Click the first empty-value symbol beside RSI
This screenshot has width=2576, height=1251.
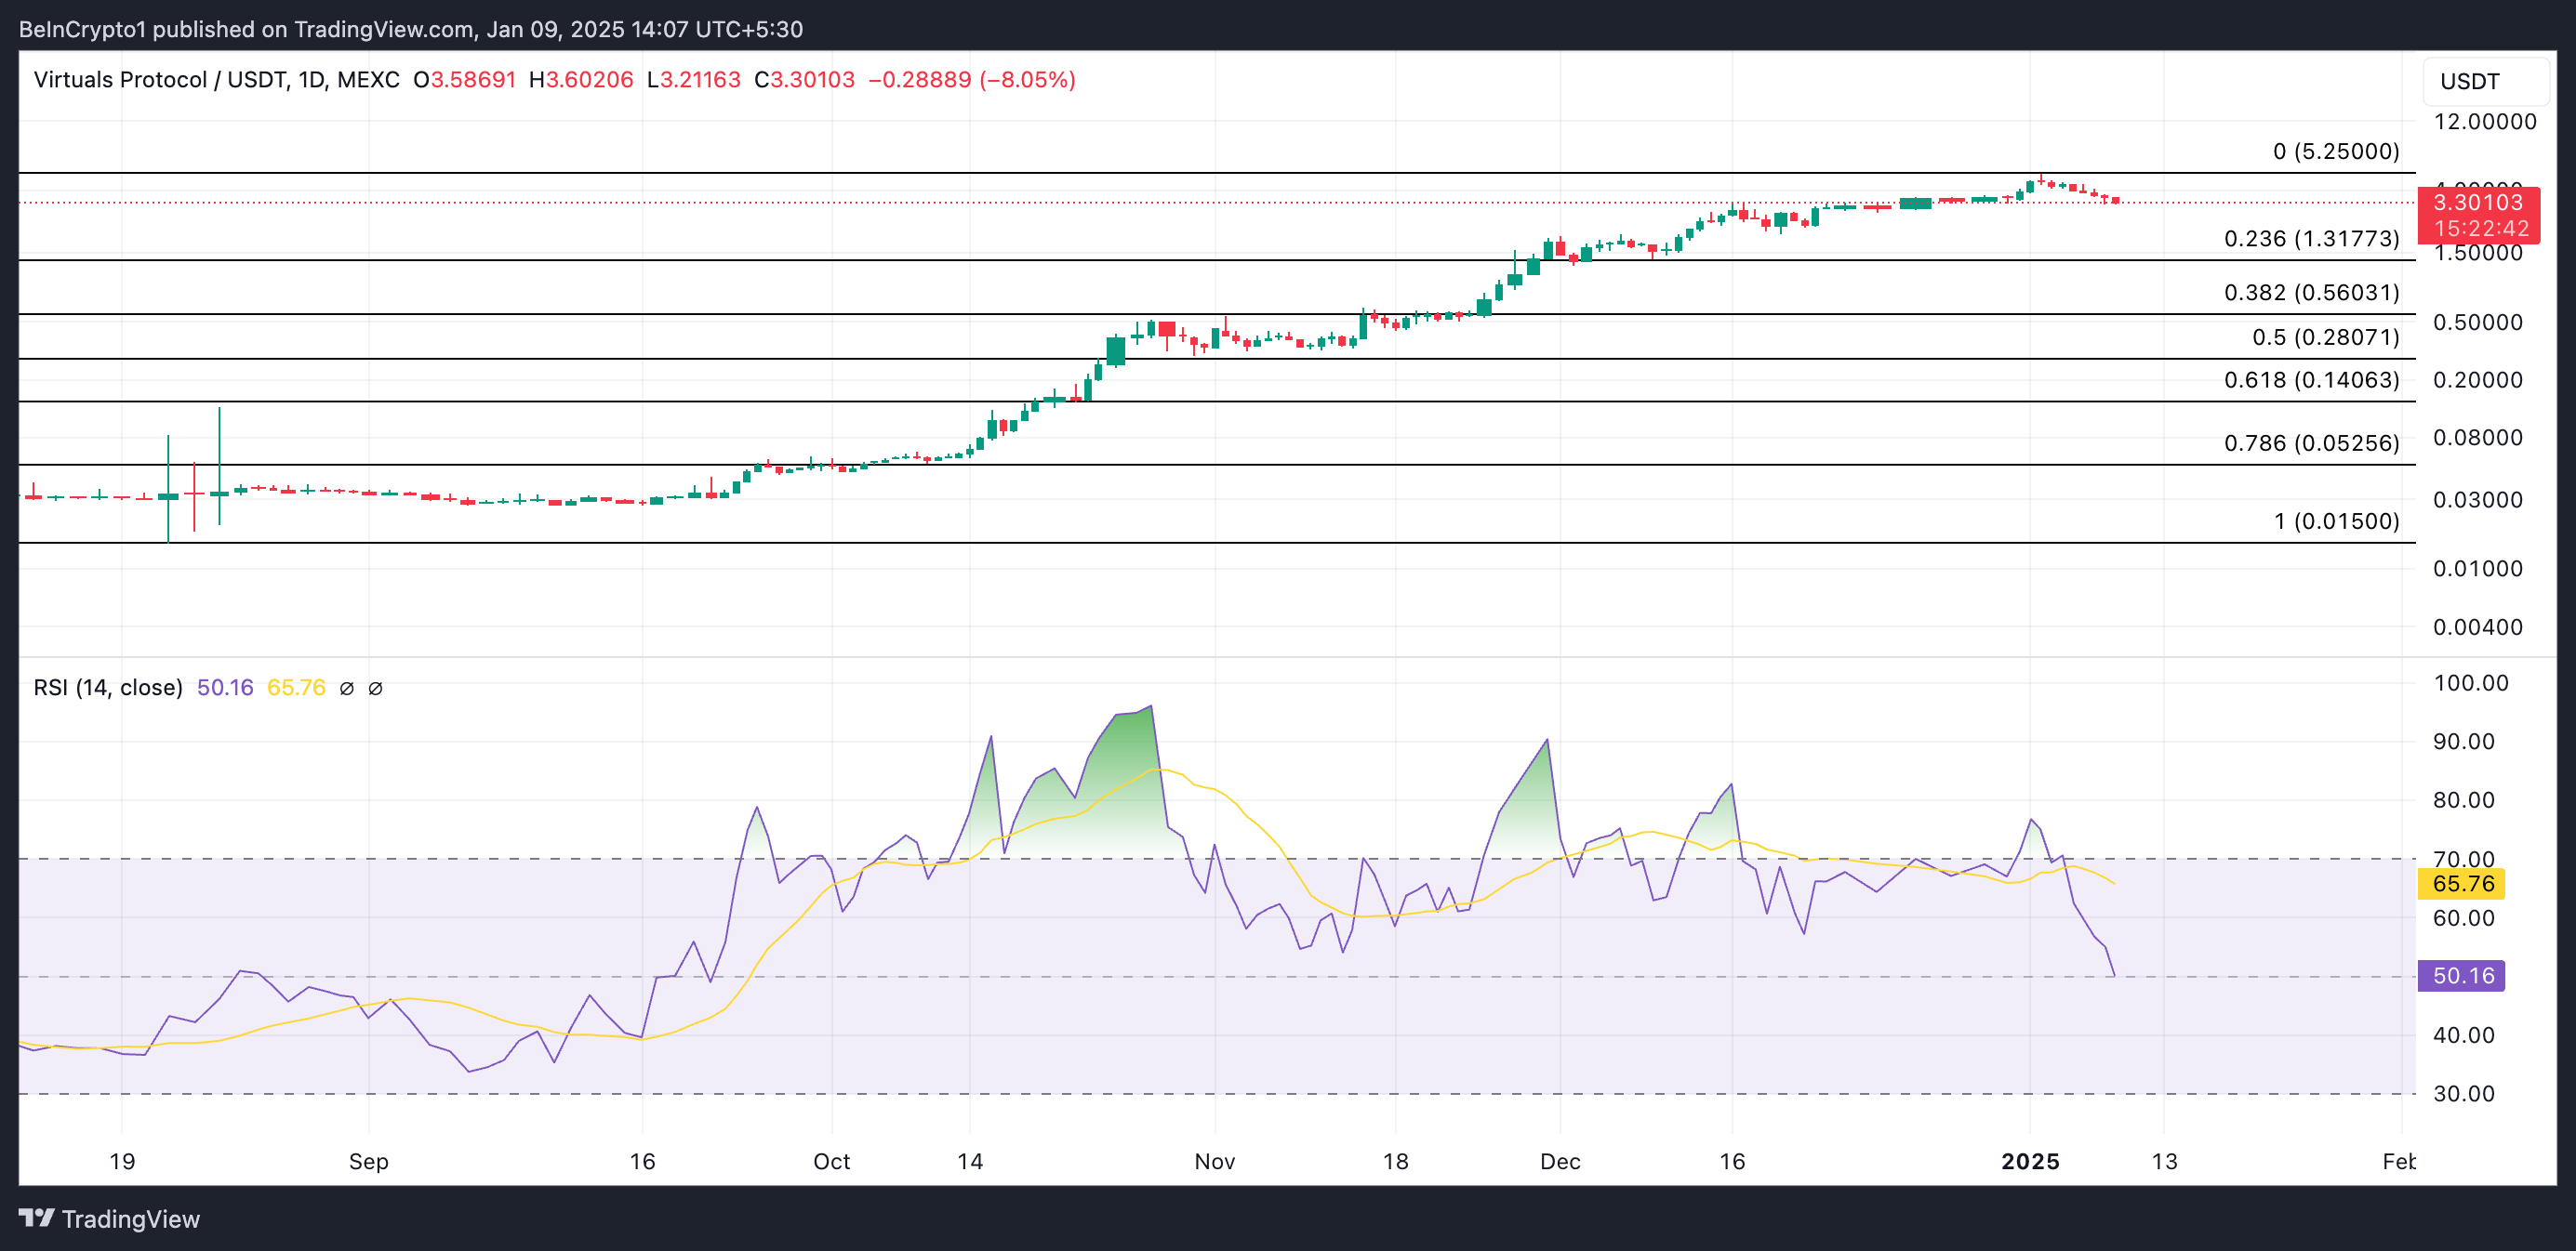coord(346,689)
